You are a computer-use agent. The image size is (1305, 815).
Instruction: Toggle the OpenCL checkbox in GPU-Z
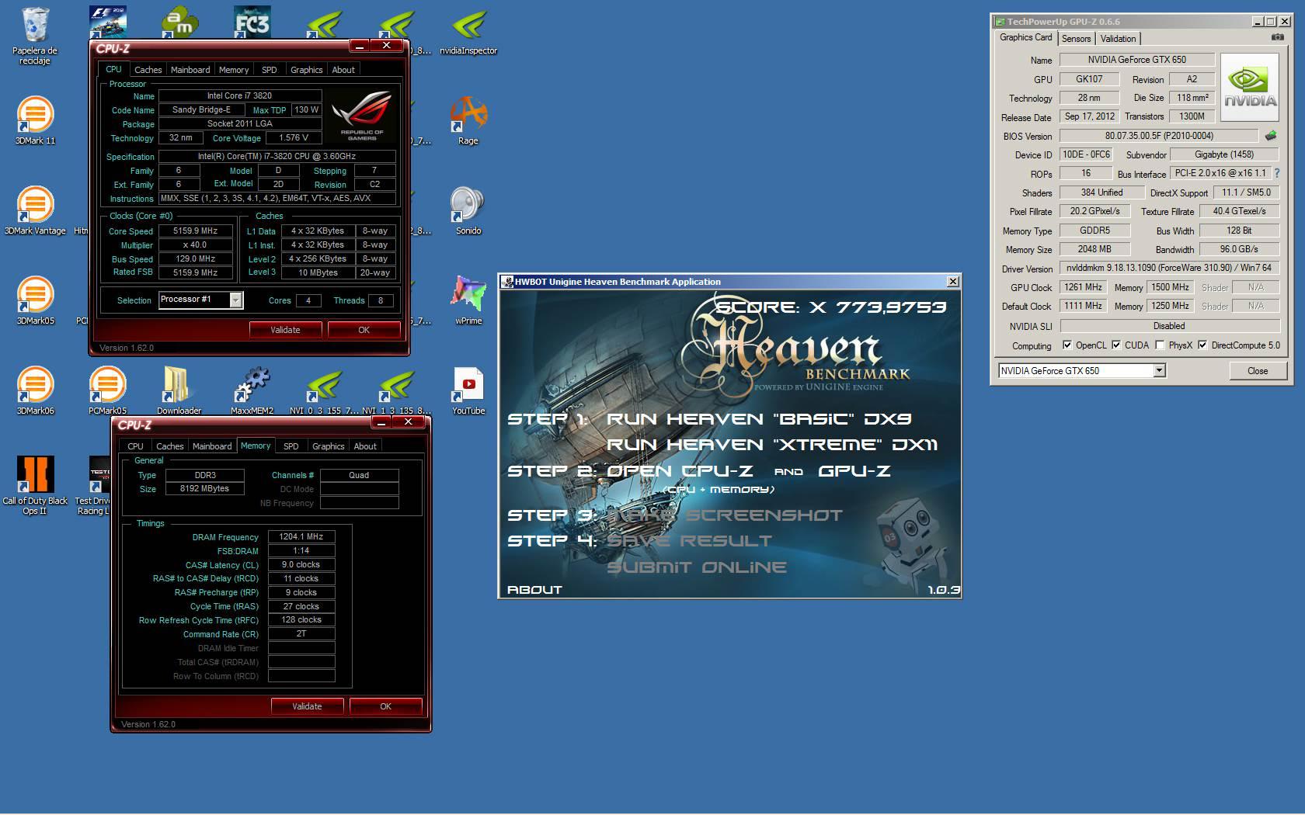[x=1067, y=345]
